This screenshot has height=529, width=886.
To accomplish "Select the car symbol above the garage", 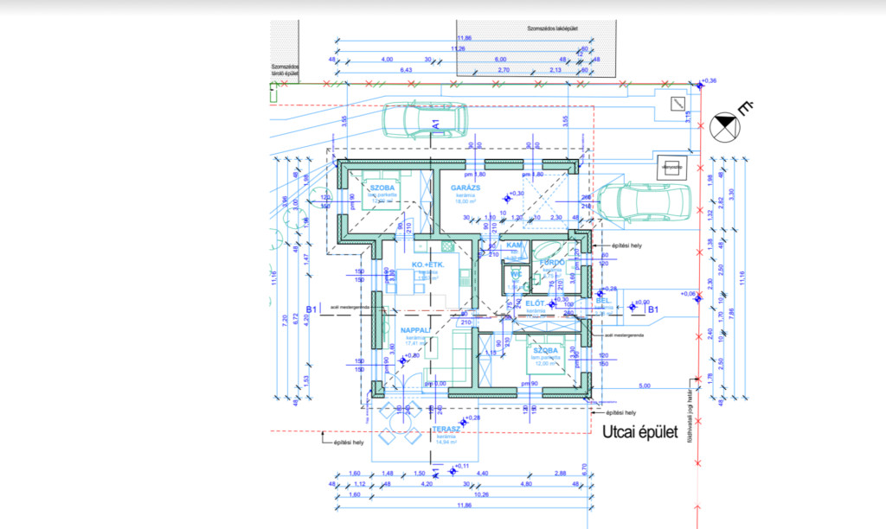I will point(425,122).
